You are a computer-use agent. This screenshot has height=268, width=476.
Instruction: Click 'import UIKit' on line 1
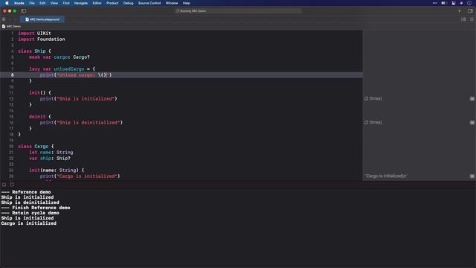[x=34, y=33]
